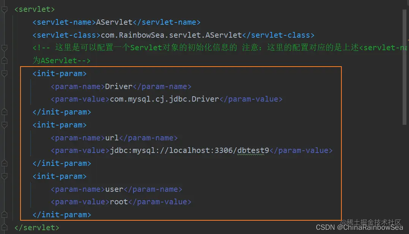409x234 pixels.
Task: Click the value com.mysql.cj.jdbc.Driver
Action: [164, 99]
